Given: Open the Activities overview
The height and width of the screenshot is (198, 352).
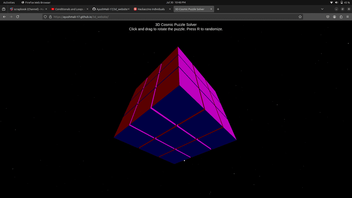Looking at the screenshot, I should pos(9,2).
